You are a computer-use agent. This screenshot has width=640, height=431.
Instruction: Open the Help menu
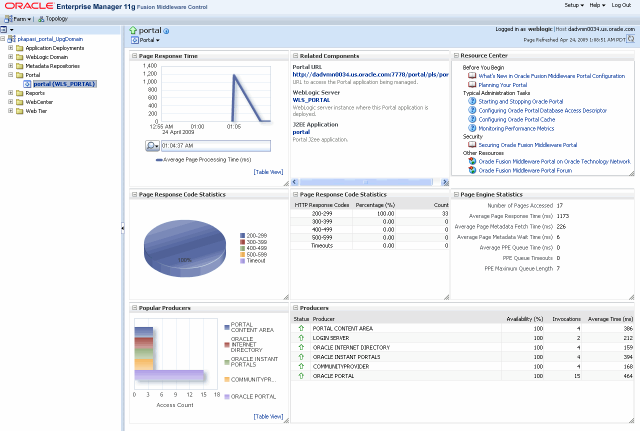click(x=597, y=5)
